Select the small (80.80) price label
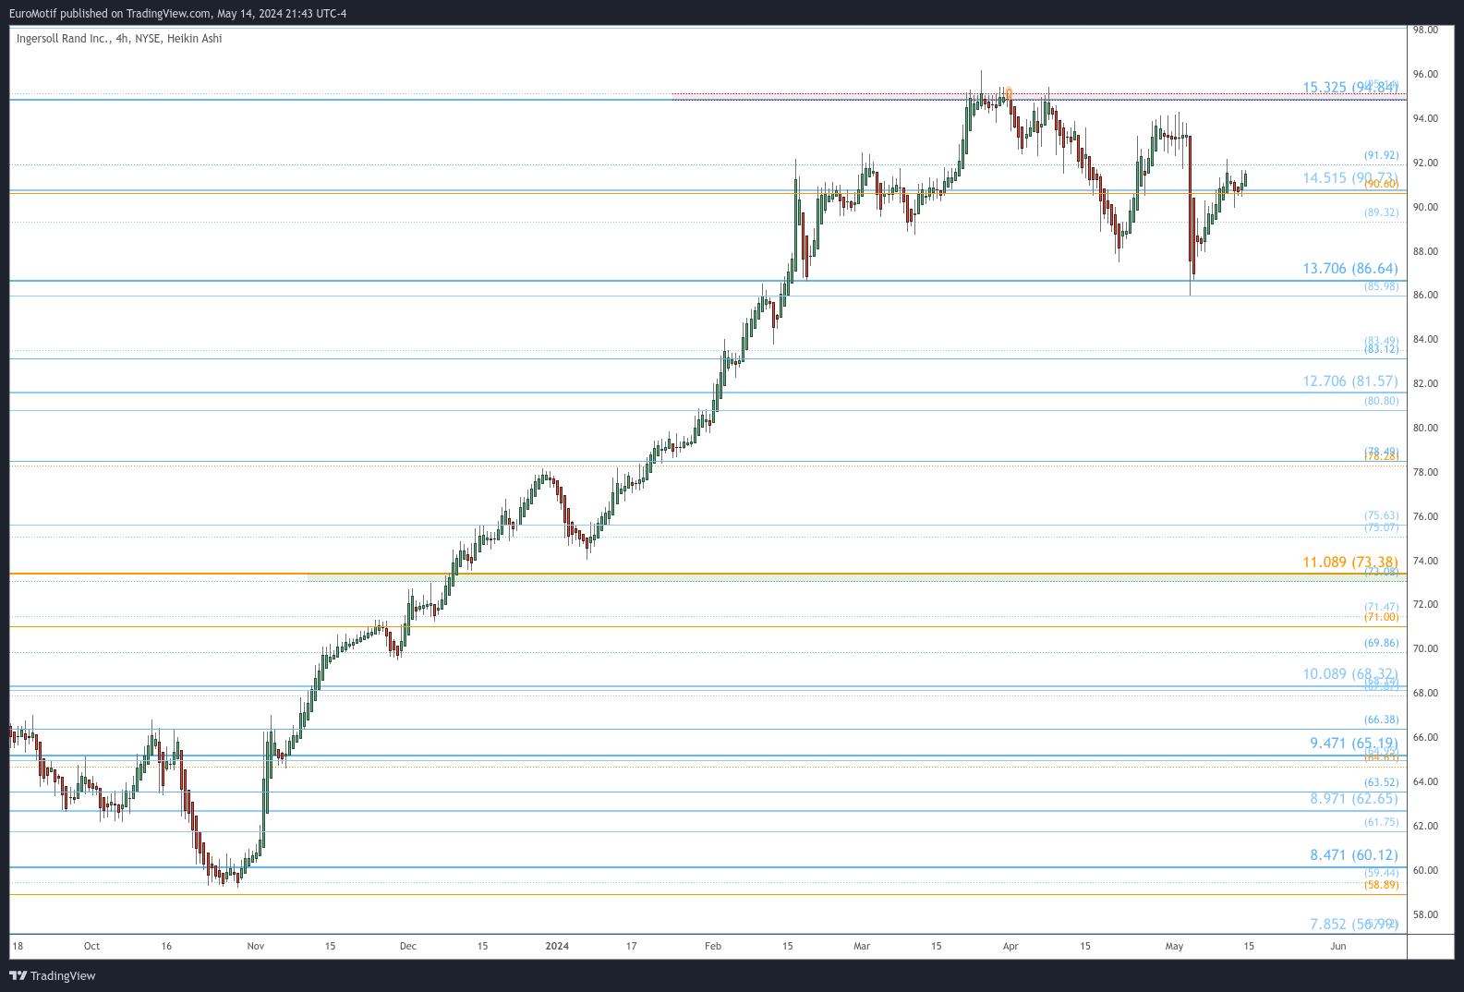Image resolution: width=1464 pixels, height=992 pixels. 1382,401
